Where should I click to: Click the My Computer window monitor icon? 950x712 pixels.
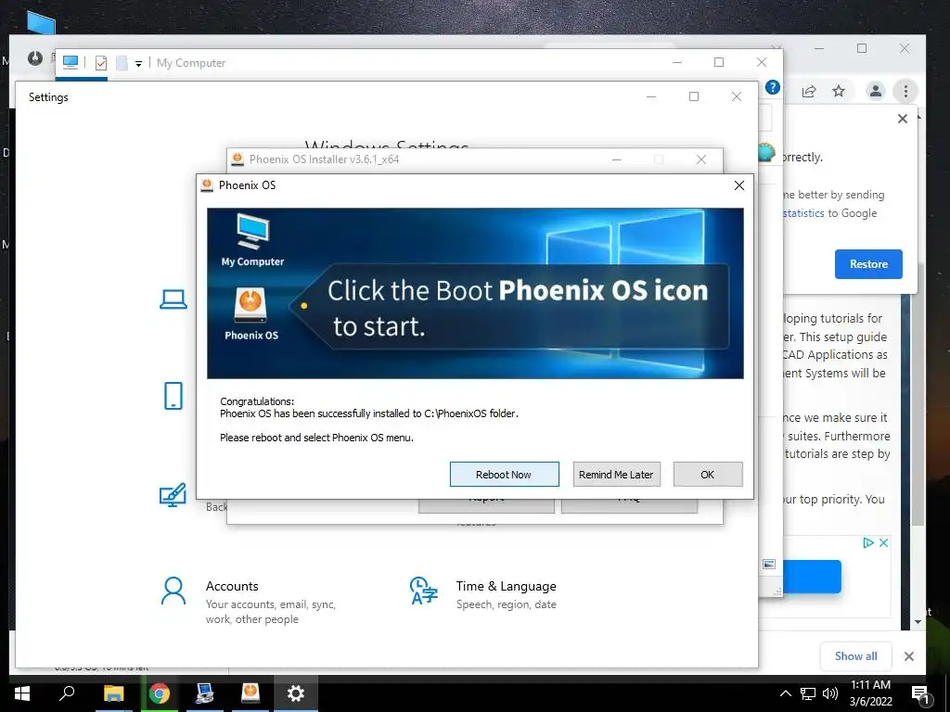click(71, 62)
